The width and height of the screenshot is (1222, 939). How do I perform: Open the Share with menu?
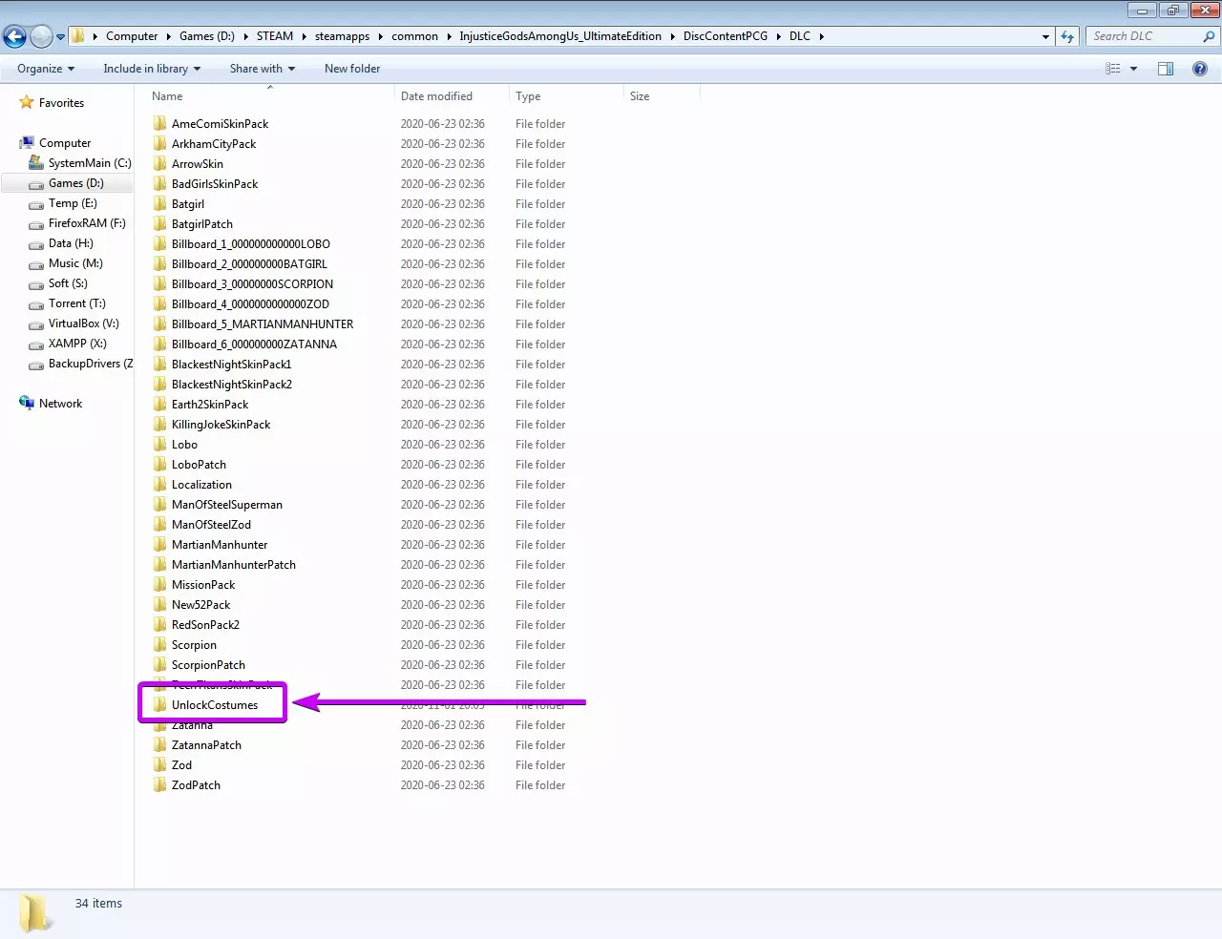[263, 69]
